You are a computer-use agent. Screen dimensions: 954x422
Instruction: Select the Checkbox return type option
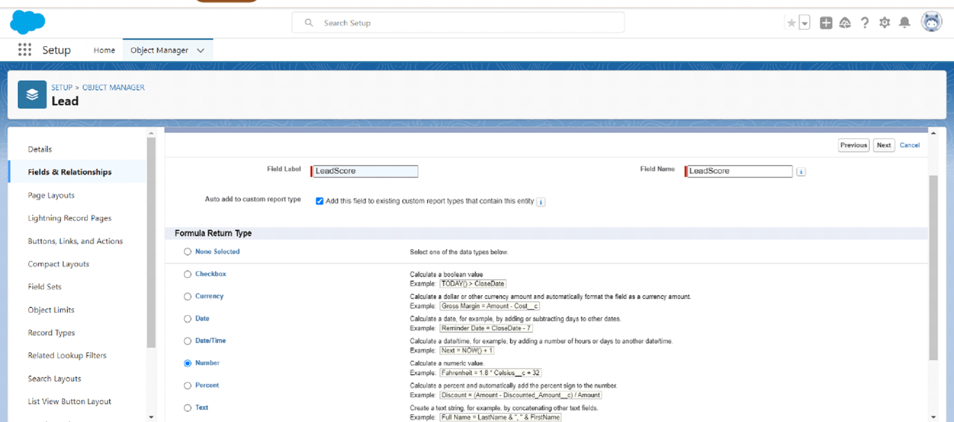click(x=188, y=274)
